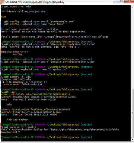Image resolution: width=134 pixels, height=143 pixels.
Task: Click "1 file changed, 1 insertion(+)" line
Action: 25,82
